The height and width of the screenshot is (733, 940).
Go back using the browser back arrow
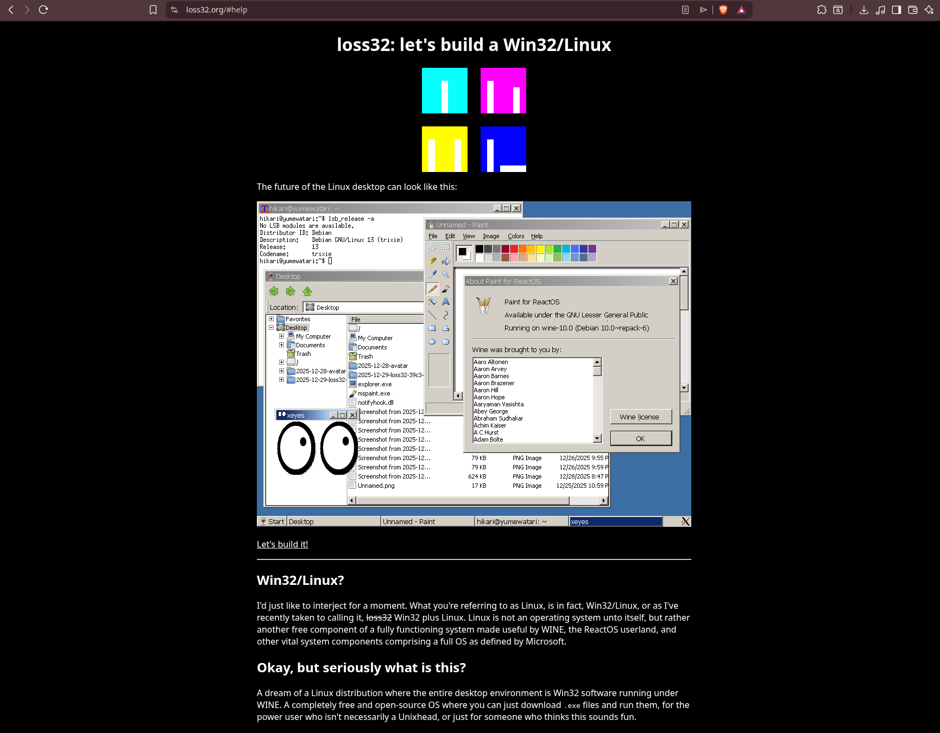11,10
